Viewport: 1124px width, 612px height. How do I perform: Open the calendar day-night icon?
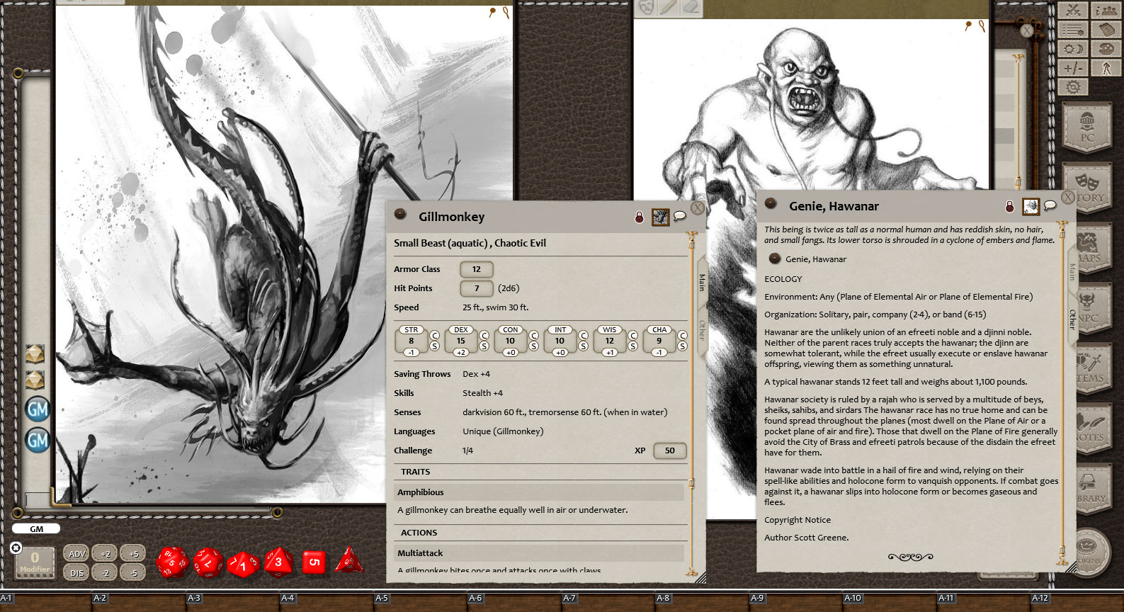click(x=1074, y=49)
